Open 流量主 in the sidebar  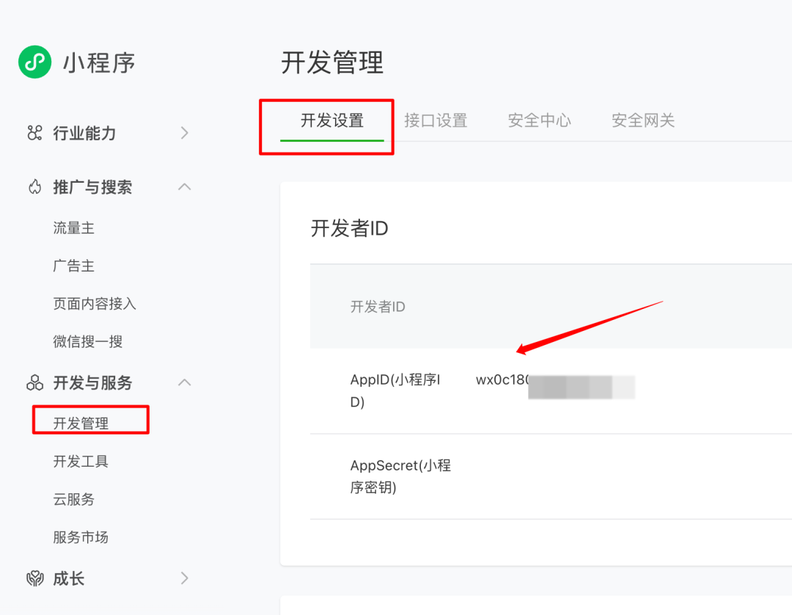tap(74, 228)
